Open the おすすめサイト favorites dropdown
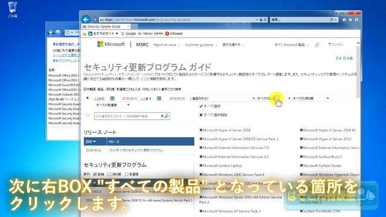 (x=103, y=34)
